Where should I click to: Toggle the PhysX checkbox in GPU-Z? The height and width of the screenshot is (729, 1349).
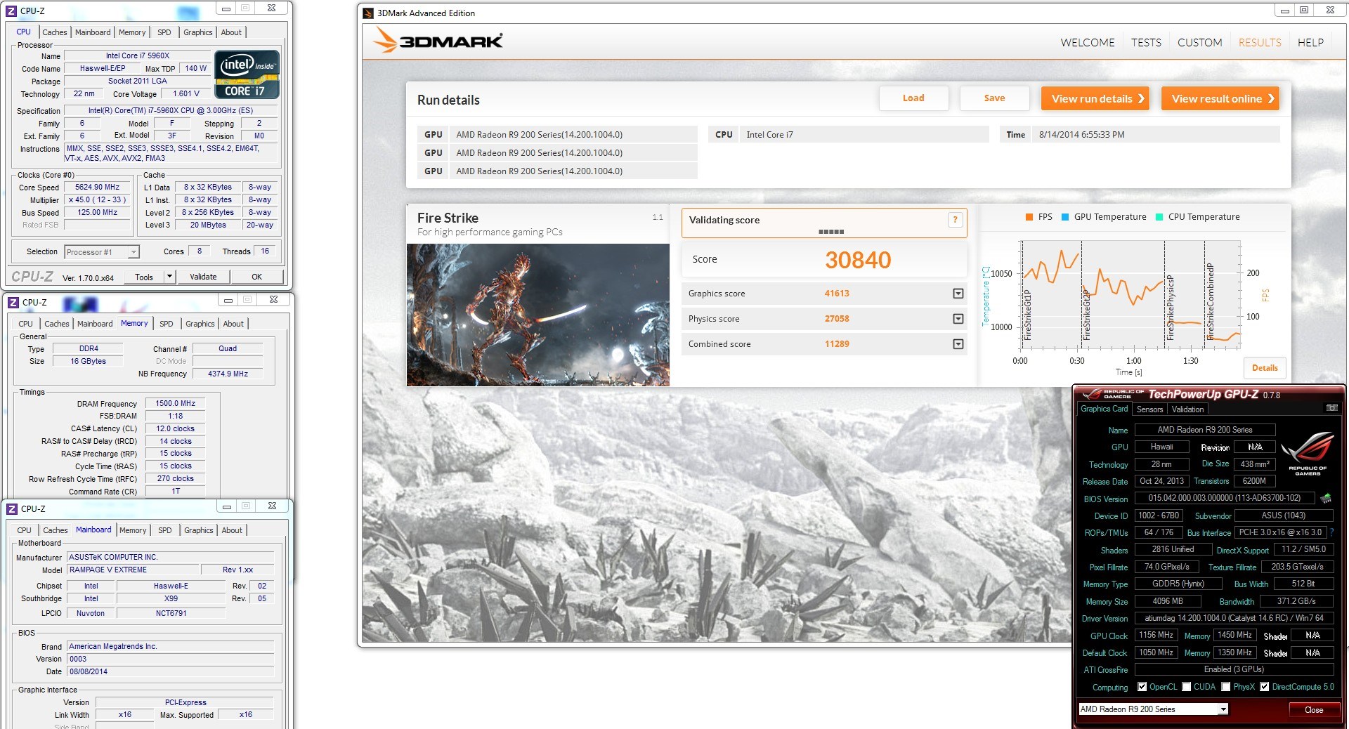[x=1225, y=687]
